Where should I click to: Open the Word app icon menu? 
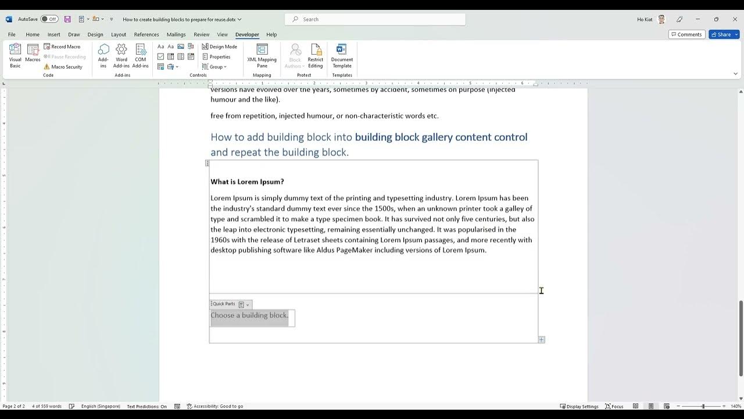pyautogui.click(x=9, y=19)
